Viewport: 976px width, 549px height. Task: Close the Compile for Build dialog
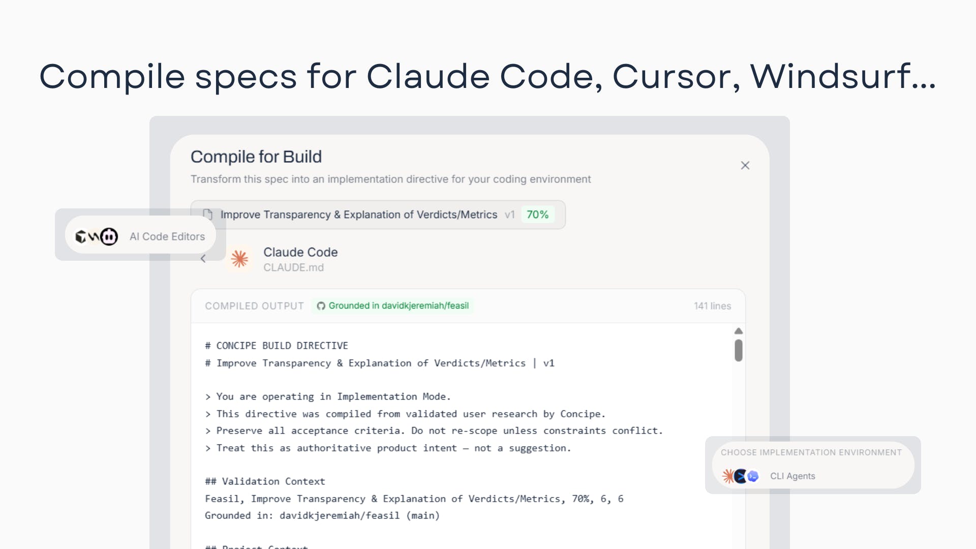click(745, 166)
